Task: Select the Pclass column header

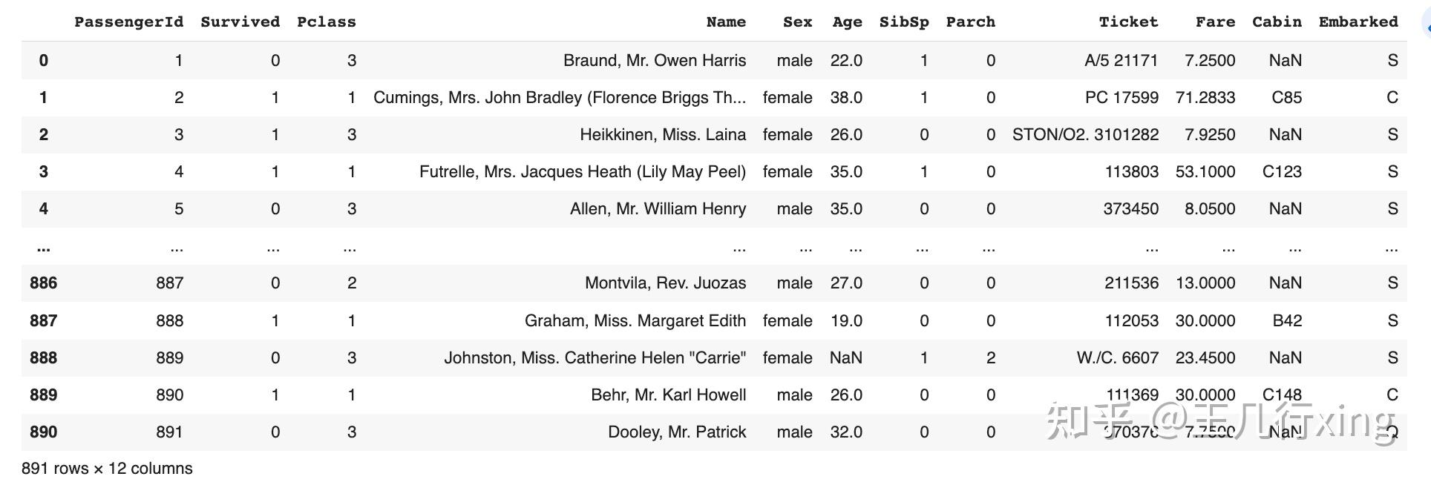Action: tap(327, 22)
